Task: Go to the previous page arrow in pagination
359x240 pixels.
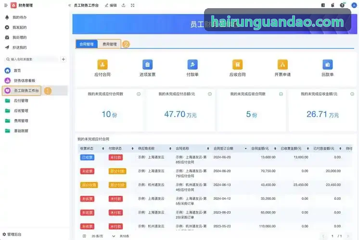Action: 323,236
